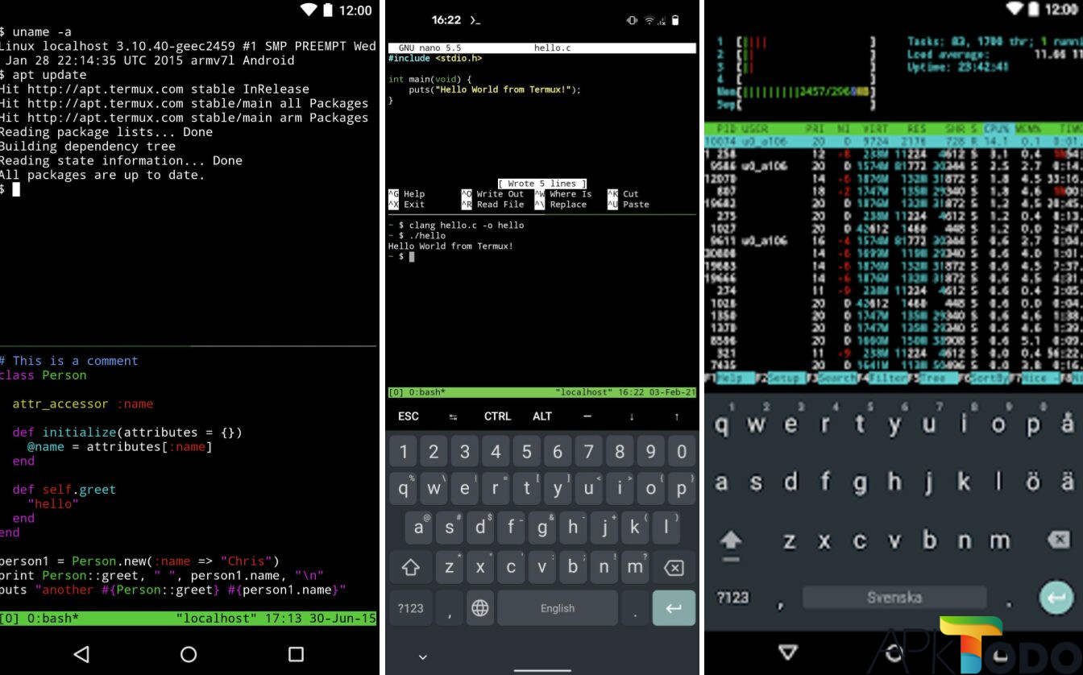Choose F7 Nice in the htop footer
1083x675 pixels.
(x=1036, y=378)
